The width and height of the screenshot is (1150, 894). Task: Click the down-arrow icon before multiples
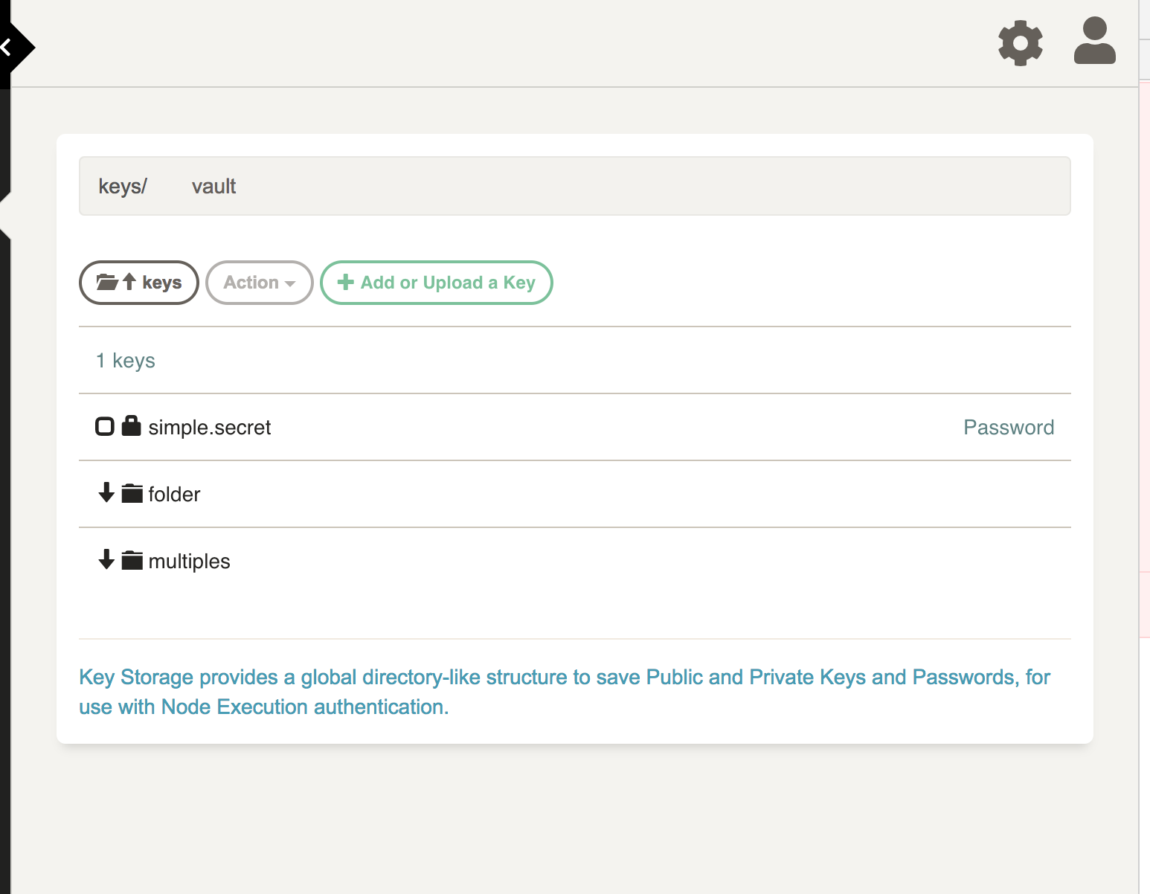pyautogui.click(x=105, y=560)
